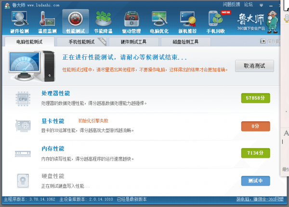
Task: Open 硬件检测 hardware detection icon
Action: click(x=20, y=22)
